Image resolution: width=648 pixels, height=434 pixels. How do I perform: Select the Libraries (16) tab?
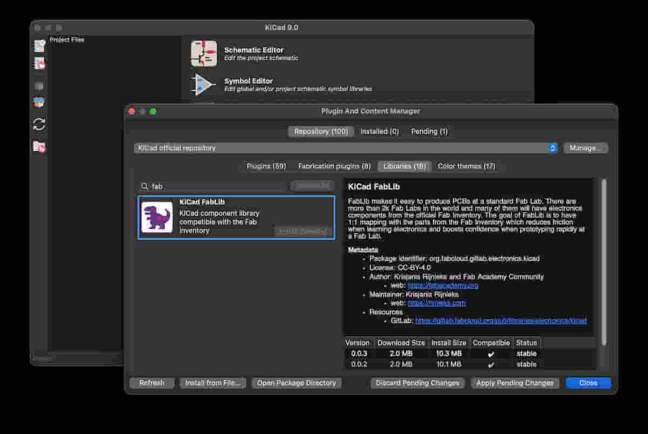(x=404, y=166)
